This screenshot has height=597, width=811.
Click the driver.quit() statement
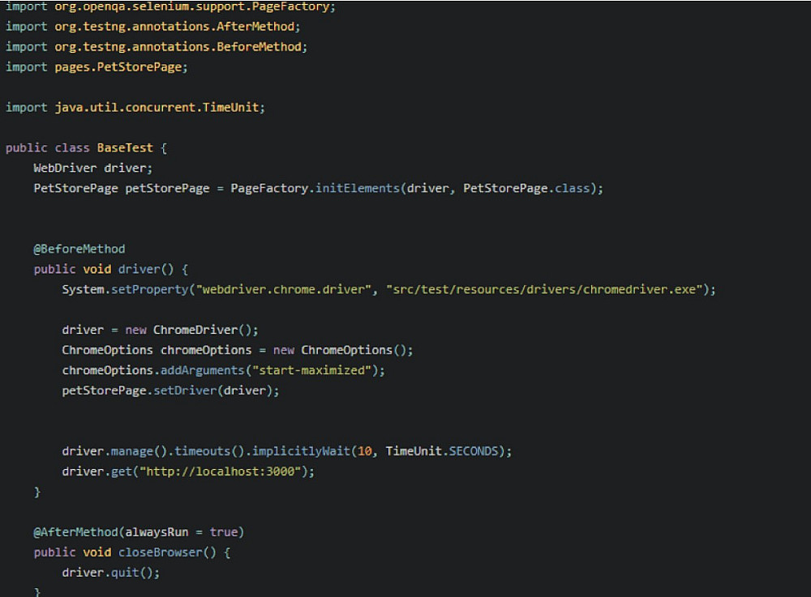pyautogui.click(x=110, y=573)
